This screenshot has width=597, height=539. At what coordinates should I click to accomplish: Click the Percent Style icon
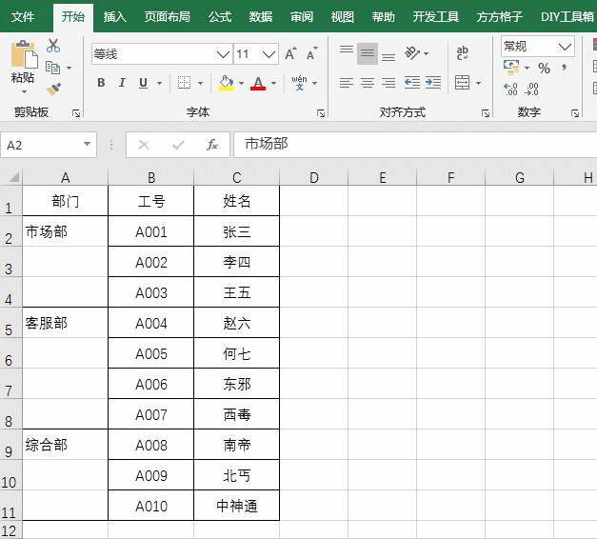(544, 69)
